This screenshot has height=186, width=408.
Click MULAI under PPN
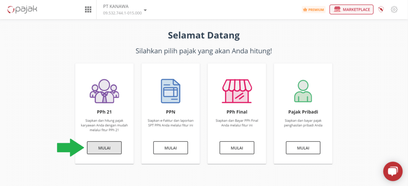(x=171, y=148)
